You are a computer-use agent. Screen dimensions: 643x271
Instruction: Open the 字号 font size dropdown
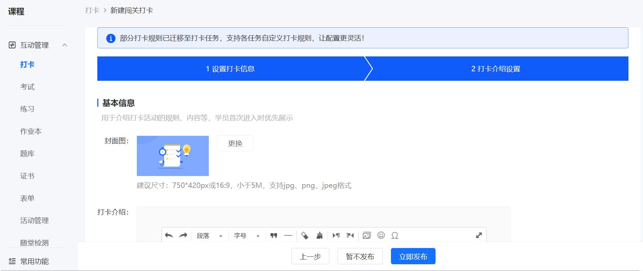[x=247, y=236]
